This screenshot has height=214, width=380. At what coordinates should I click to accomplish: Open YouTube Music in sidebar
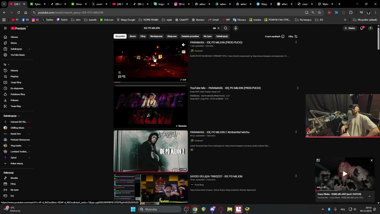click(17, 55)
